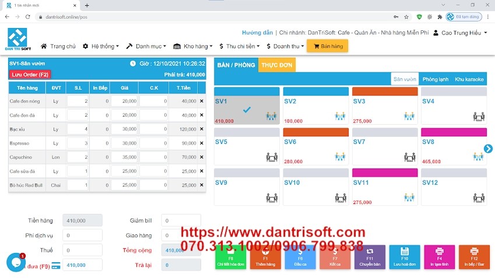Save invoice with F10 Lưu hoá đơn
The height and width of the screenshot is (278, 495).
pos(405,257)
